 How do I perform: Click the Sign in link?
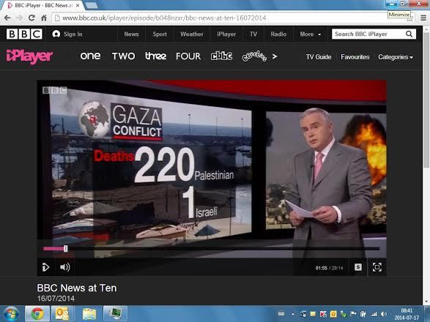coord(67,34)
